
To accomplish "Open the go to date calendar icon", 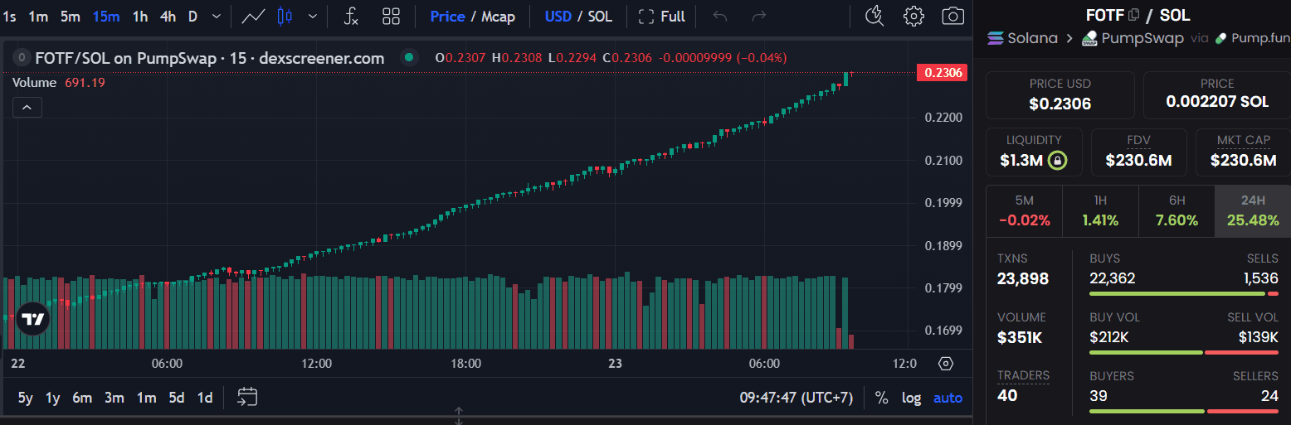I will click(247, 397).
